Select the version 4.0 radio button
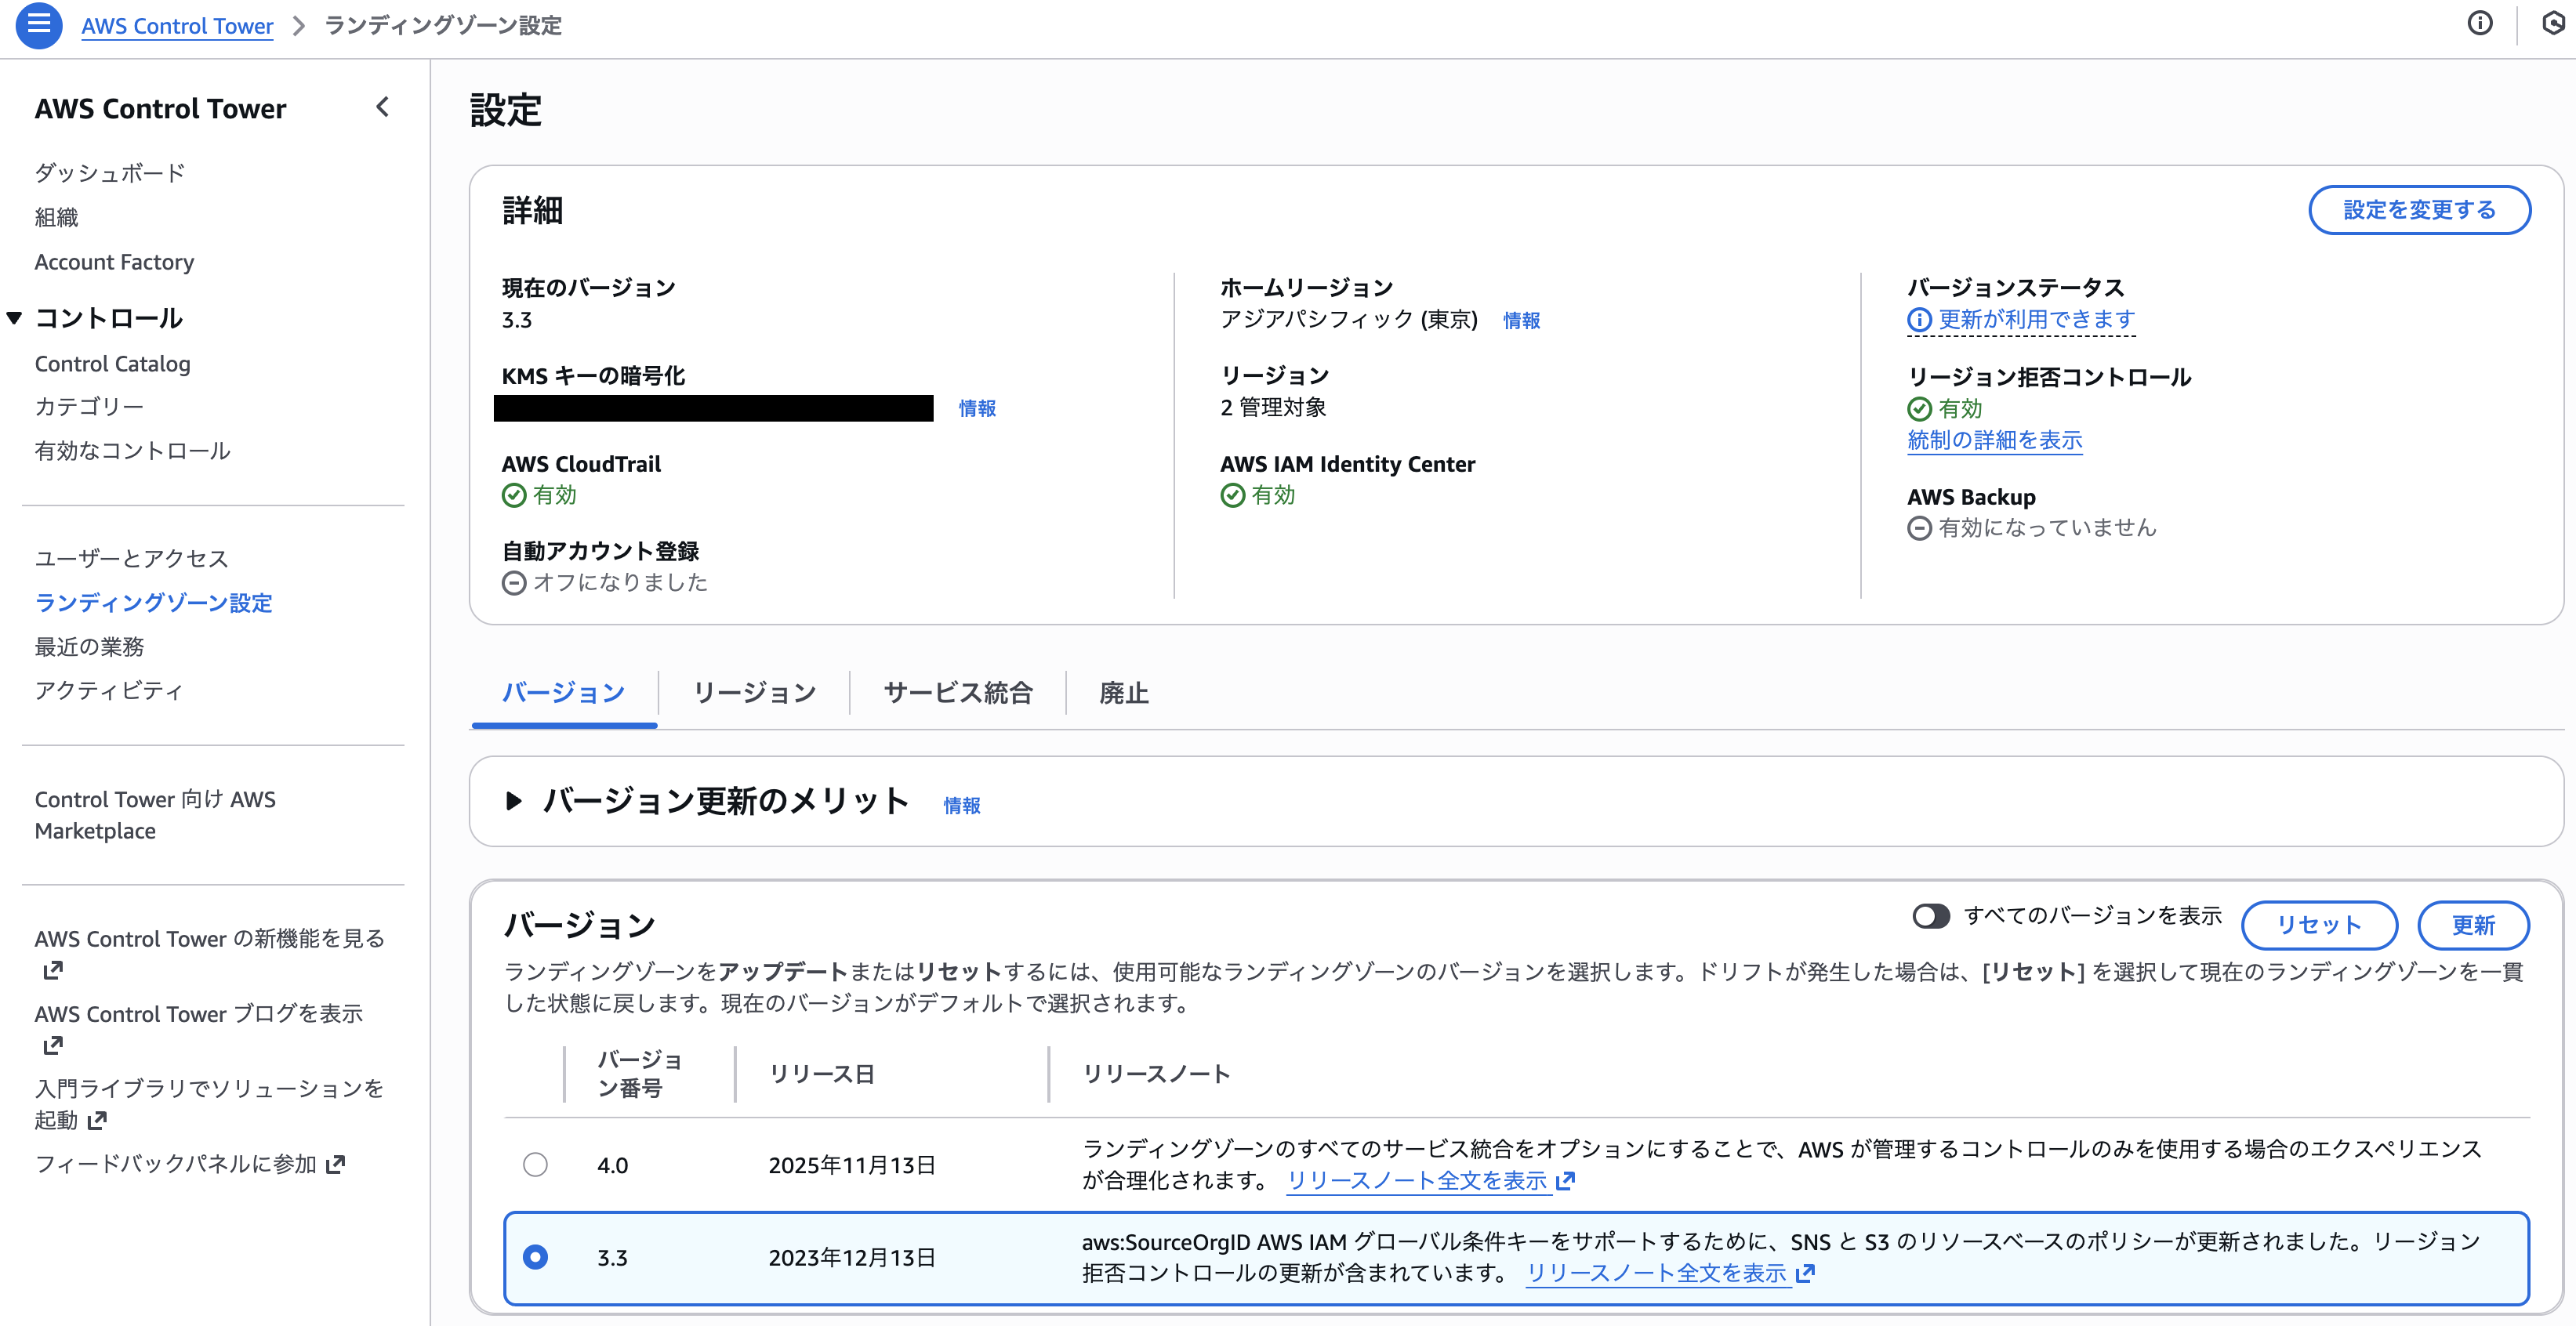Viewport: 2576px width, 1326px height. pos(535,1164)
